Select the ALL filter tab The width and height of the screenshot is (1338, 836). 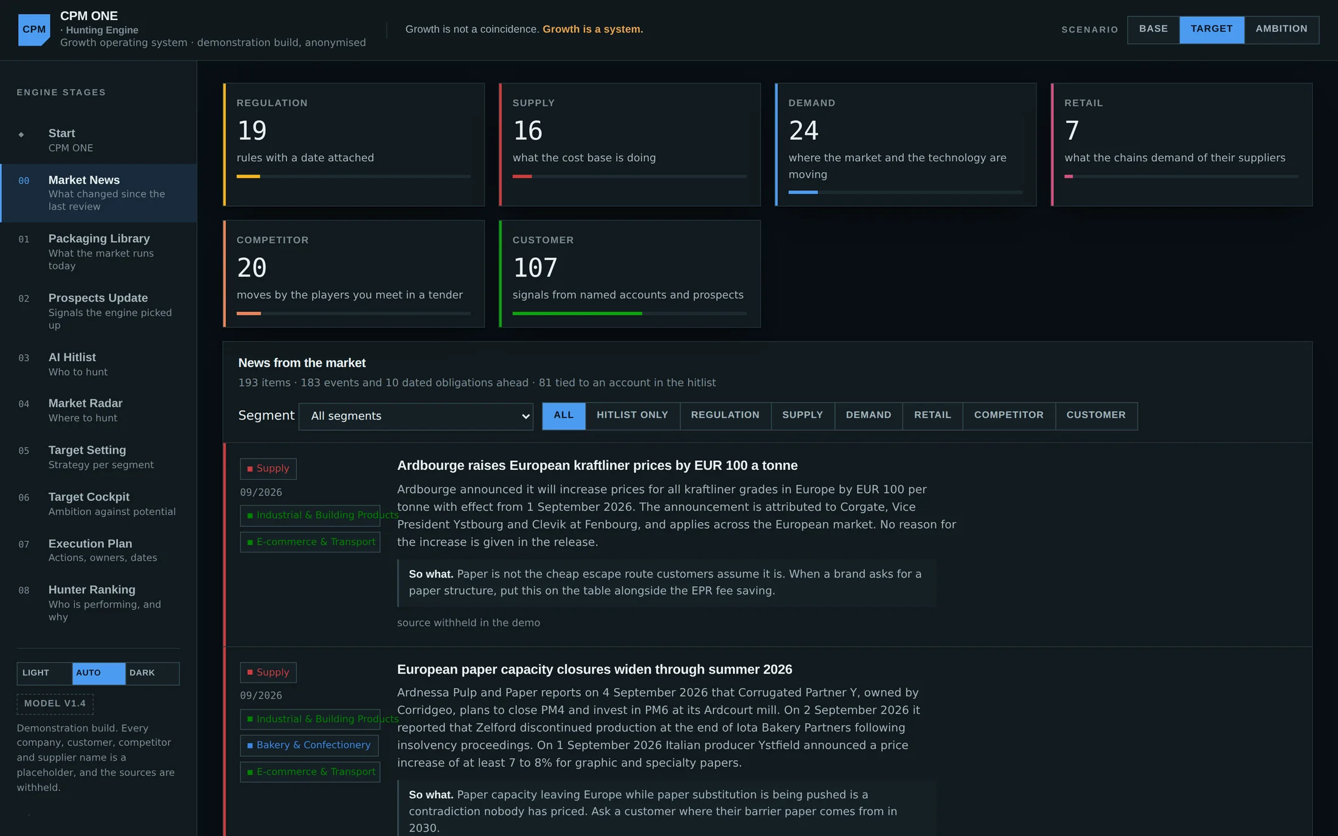(x=564, y=416)
